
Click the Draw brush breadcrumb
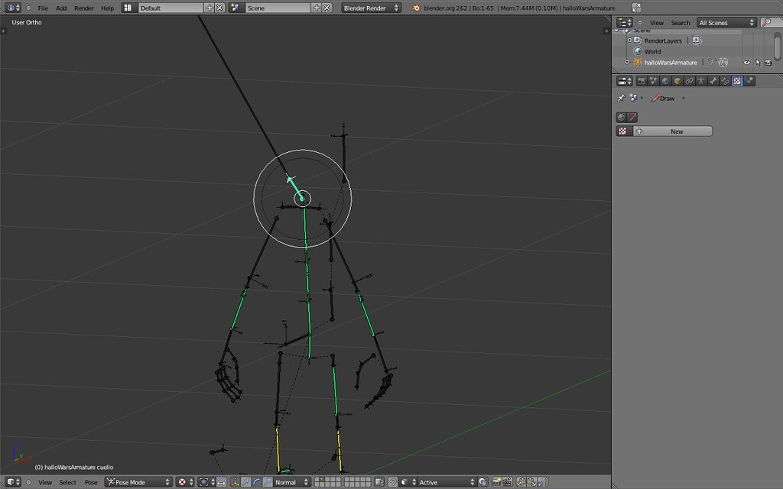click(663, 99)
